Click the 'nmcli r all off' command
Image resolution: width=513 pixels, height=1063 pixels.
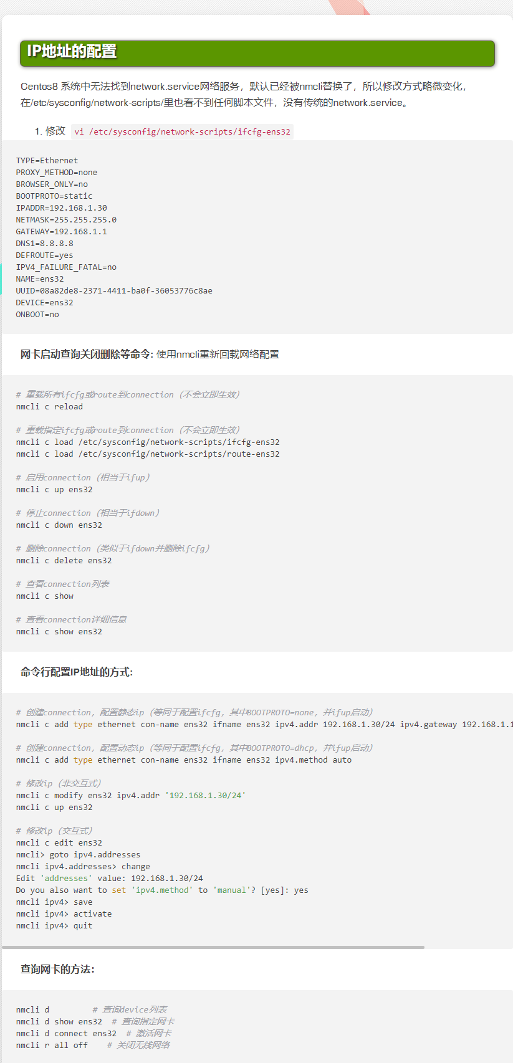pos(52,1045)
